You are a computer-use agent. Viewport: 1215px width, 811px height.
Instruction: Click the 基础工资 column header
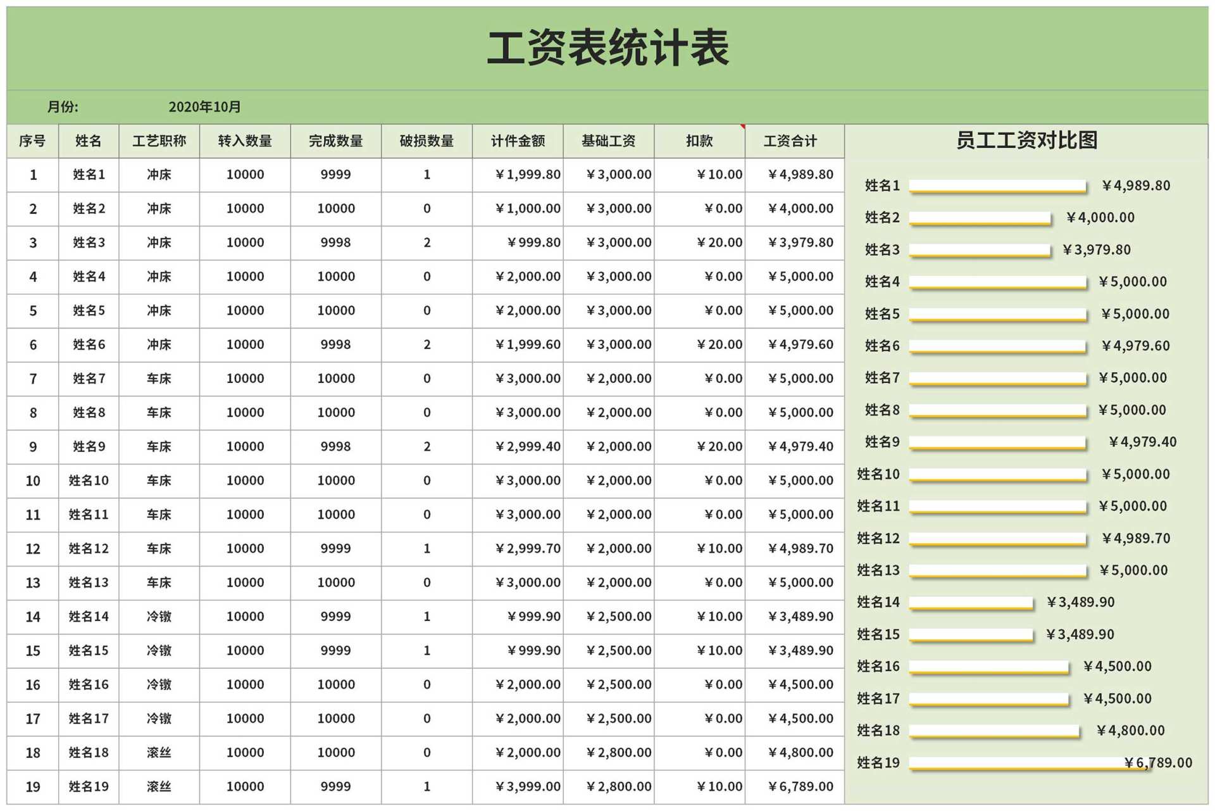[x=609, y=141]
